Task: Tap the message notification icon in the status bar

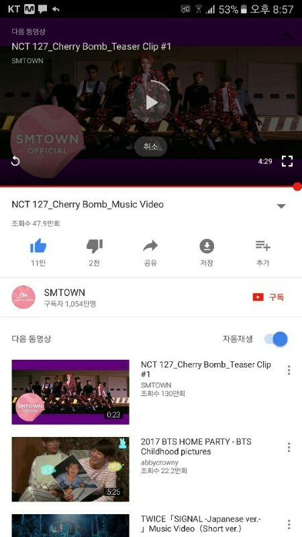Action: click(42, 9)
